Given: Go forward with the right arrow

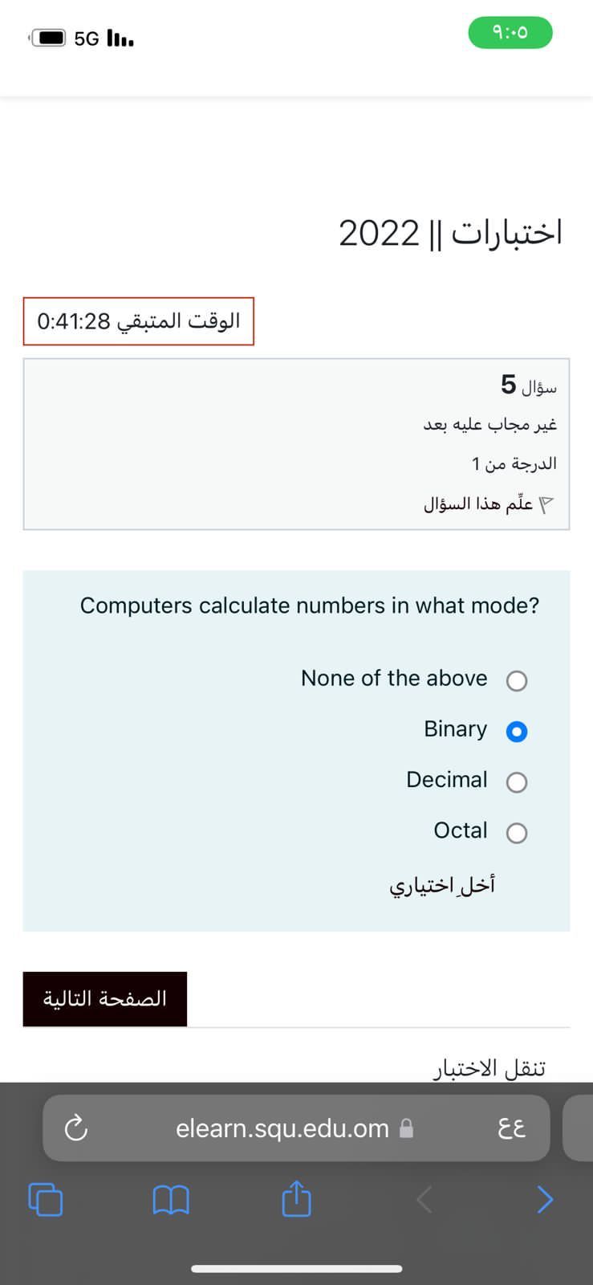Looking at the screenshot, I should pos(545,1199).
